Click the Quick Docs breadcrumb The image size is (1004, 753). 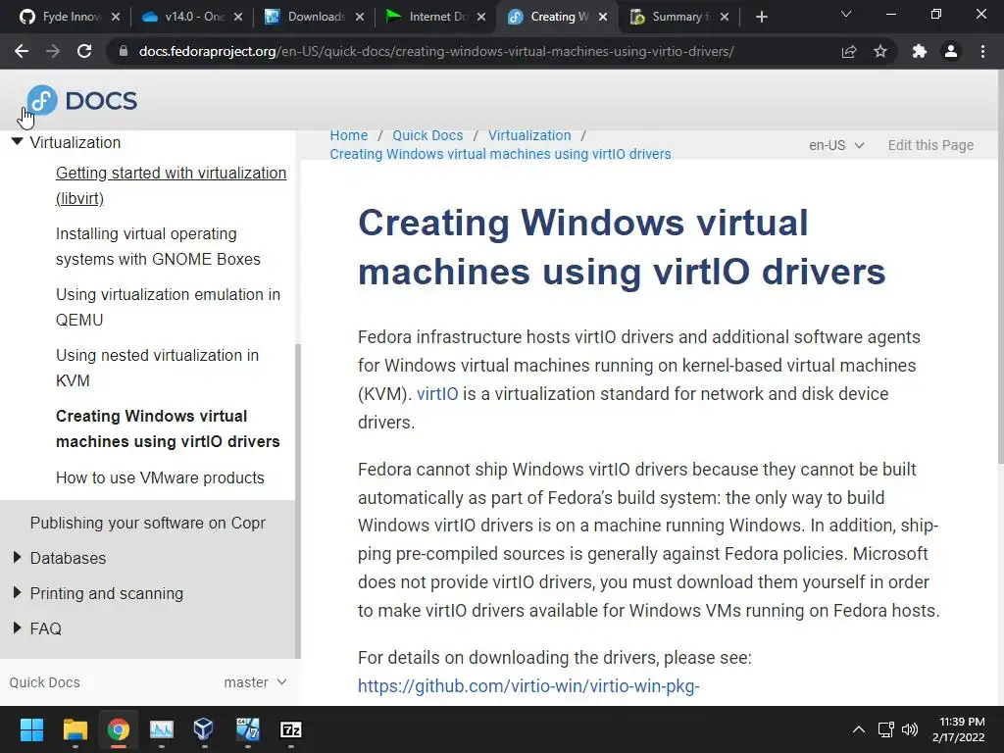coord(427,135)
